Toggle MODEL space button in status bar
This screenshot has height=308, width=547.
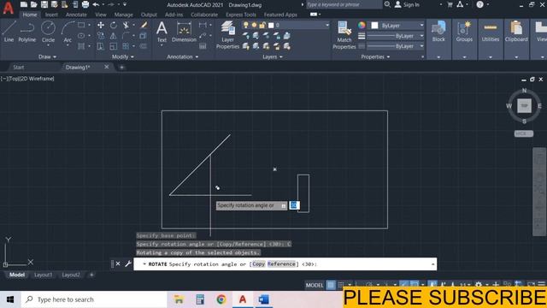coord(315,285)
